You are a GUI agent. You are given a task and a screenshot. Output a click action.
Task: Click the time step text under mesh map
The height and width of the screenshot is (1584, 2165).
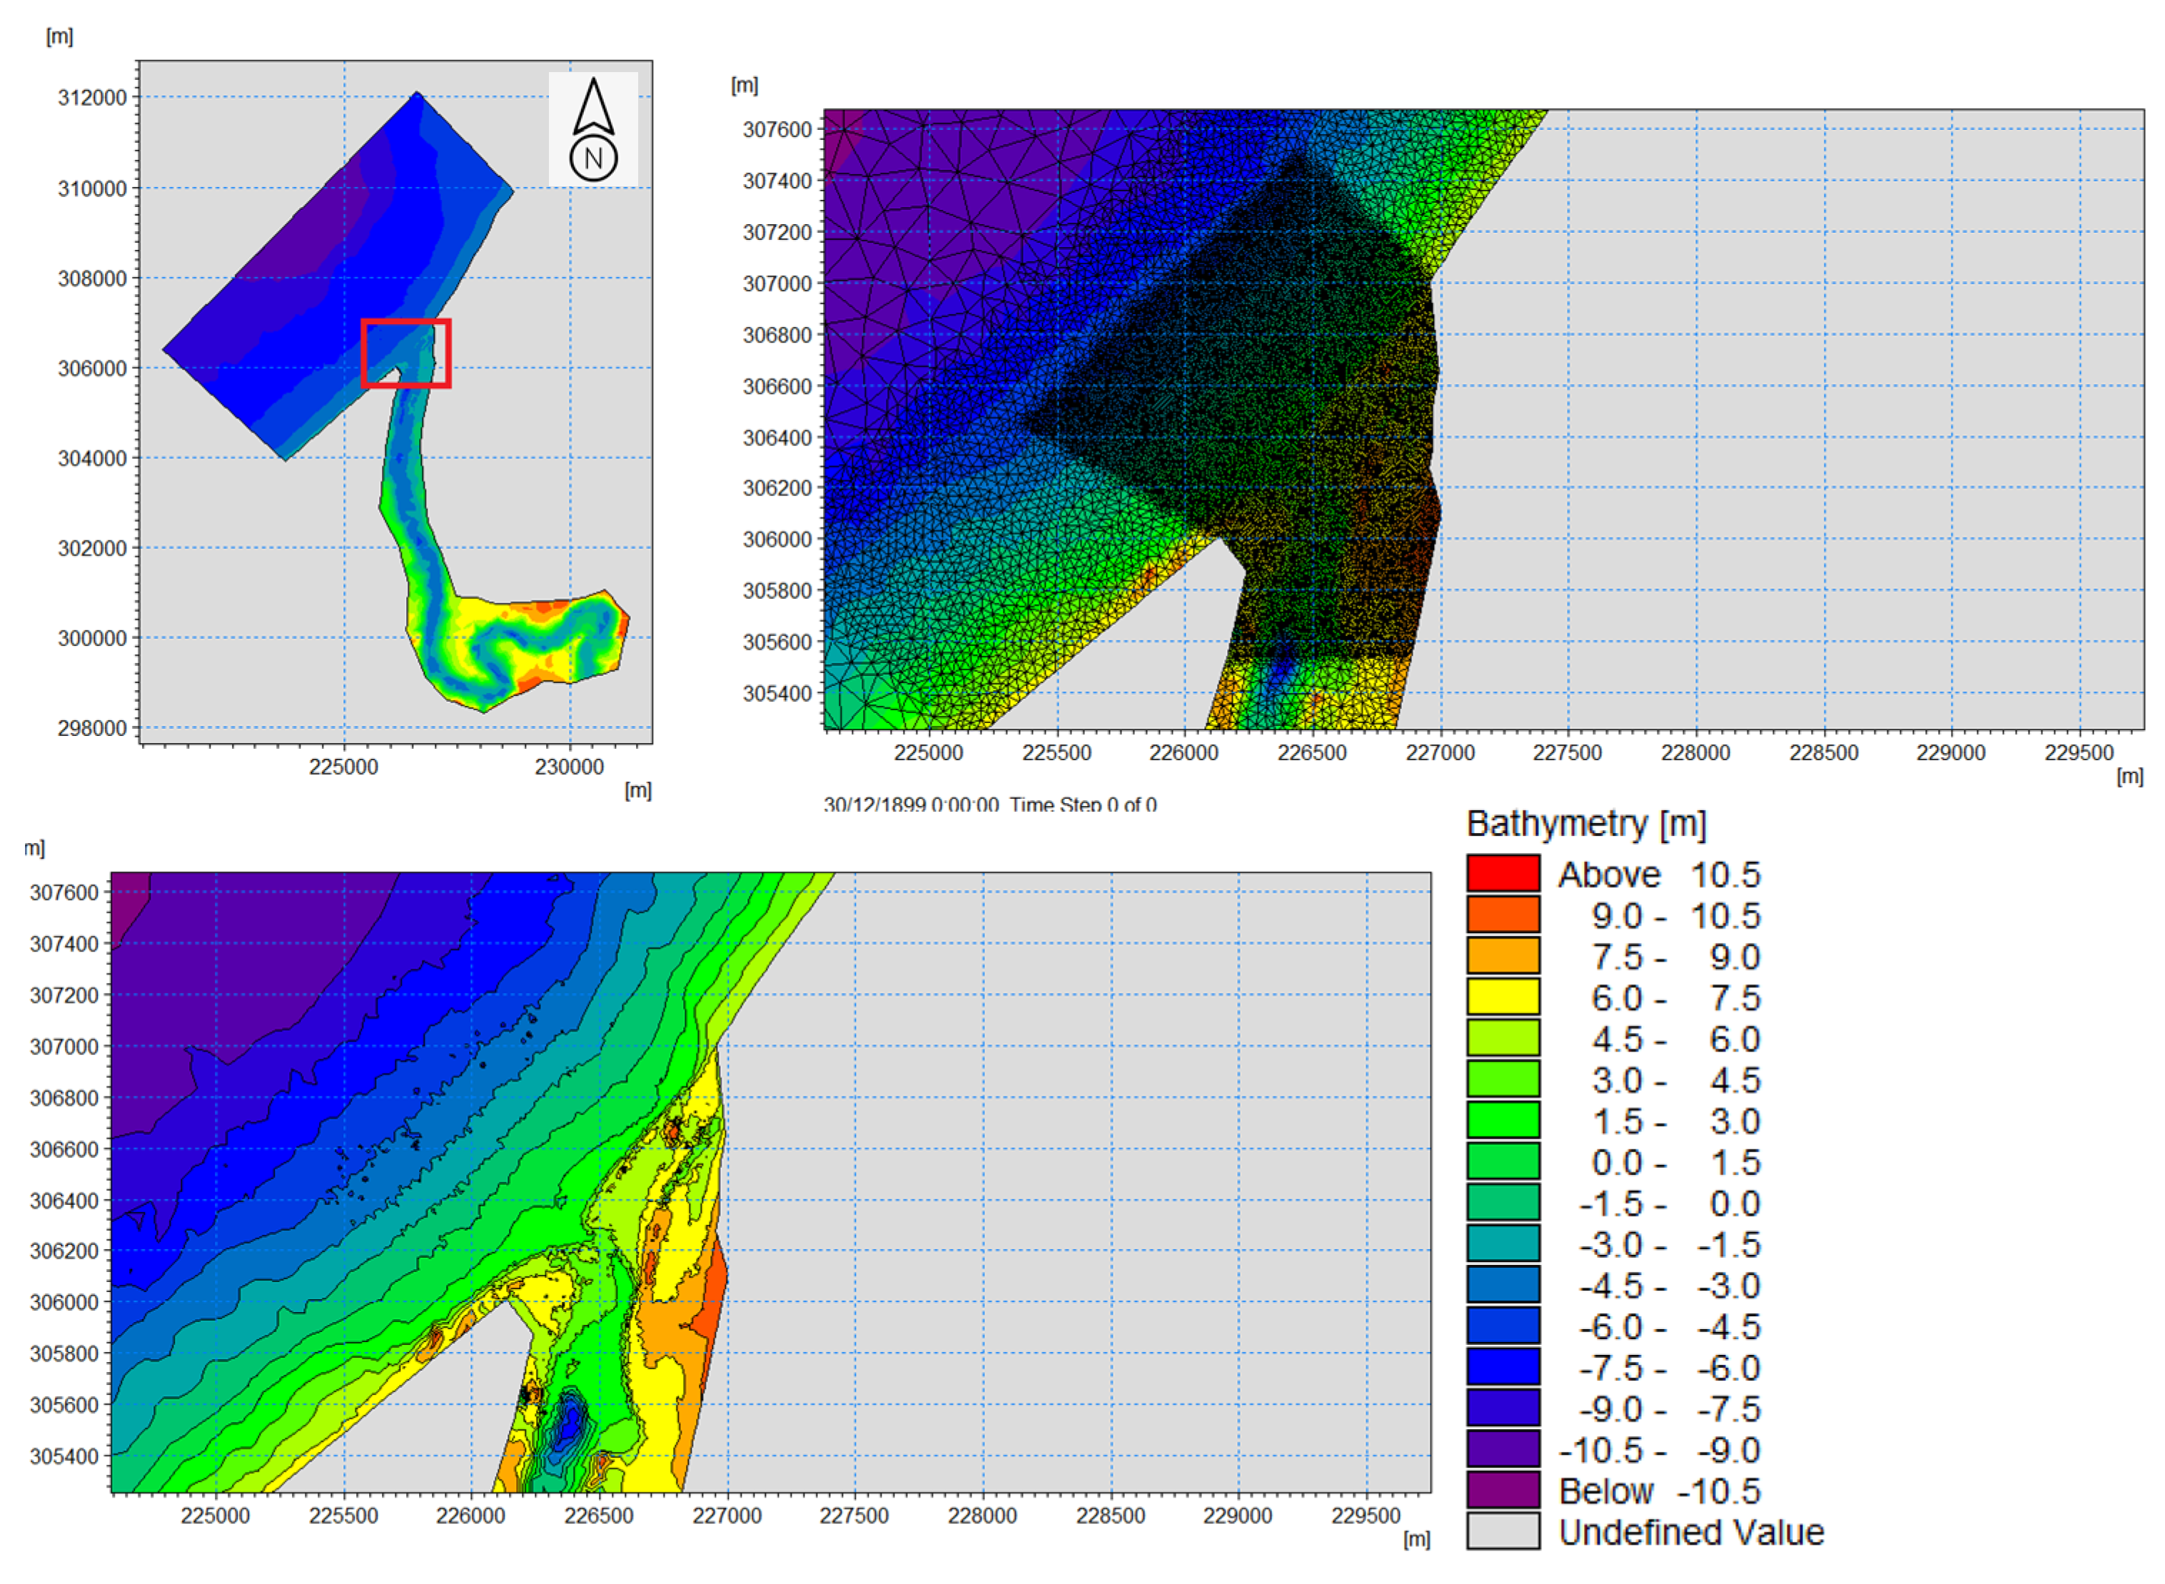point(991,804)
